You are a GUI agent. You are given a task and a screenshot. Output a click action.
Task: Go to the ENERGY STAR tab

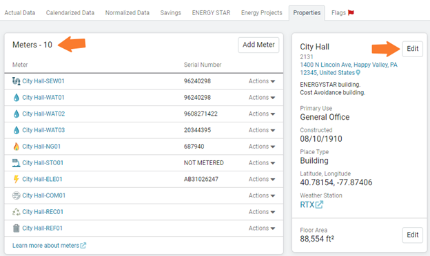(x=211, y=13)
